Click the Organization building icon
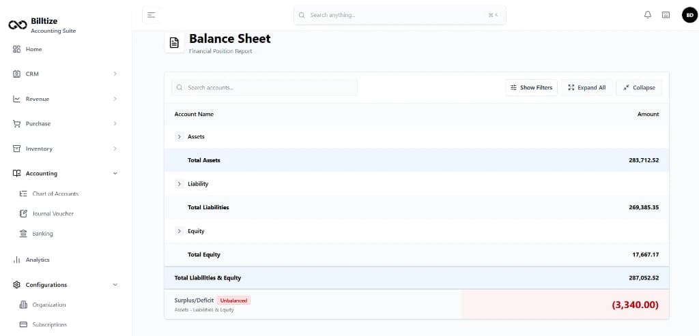 pyautogui.click(x=24, y=305)
